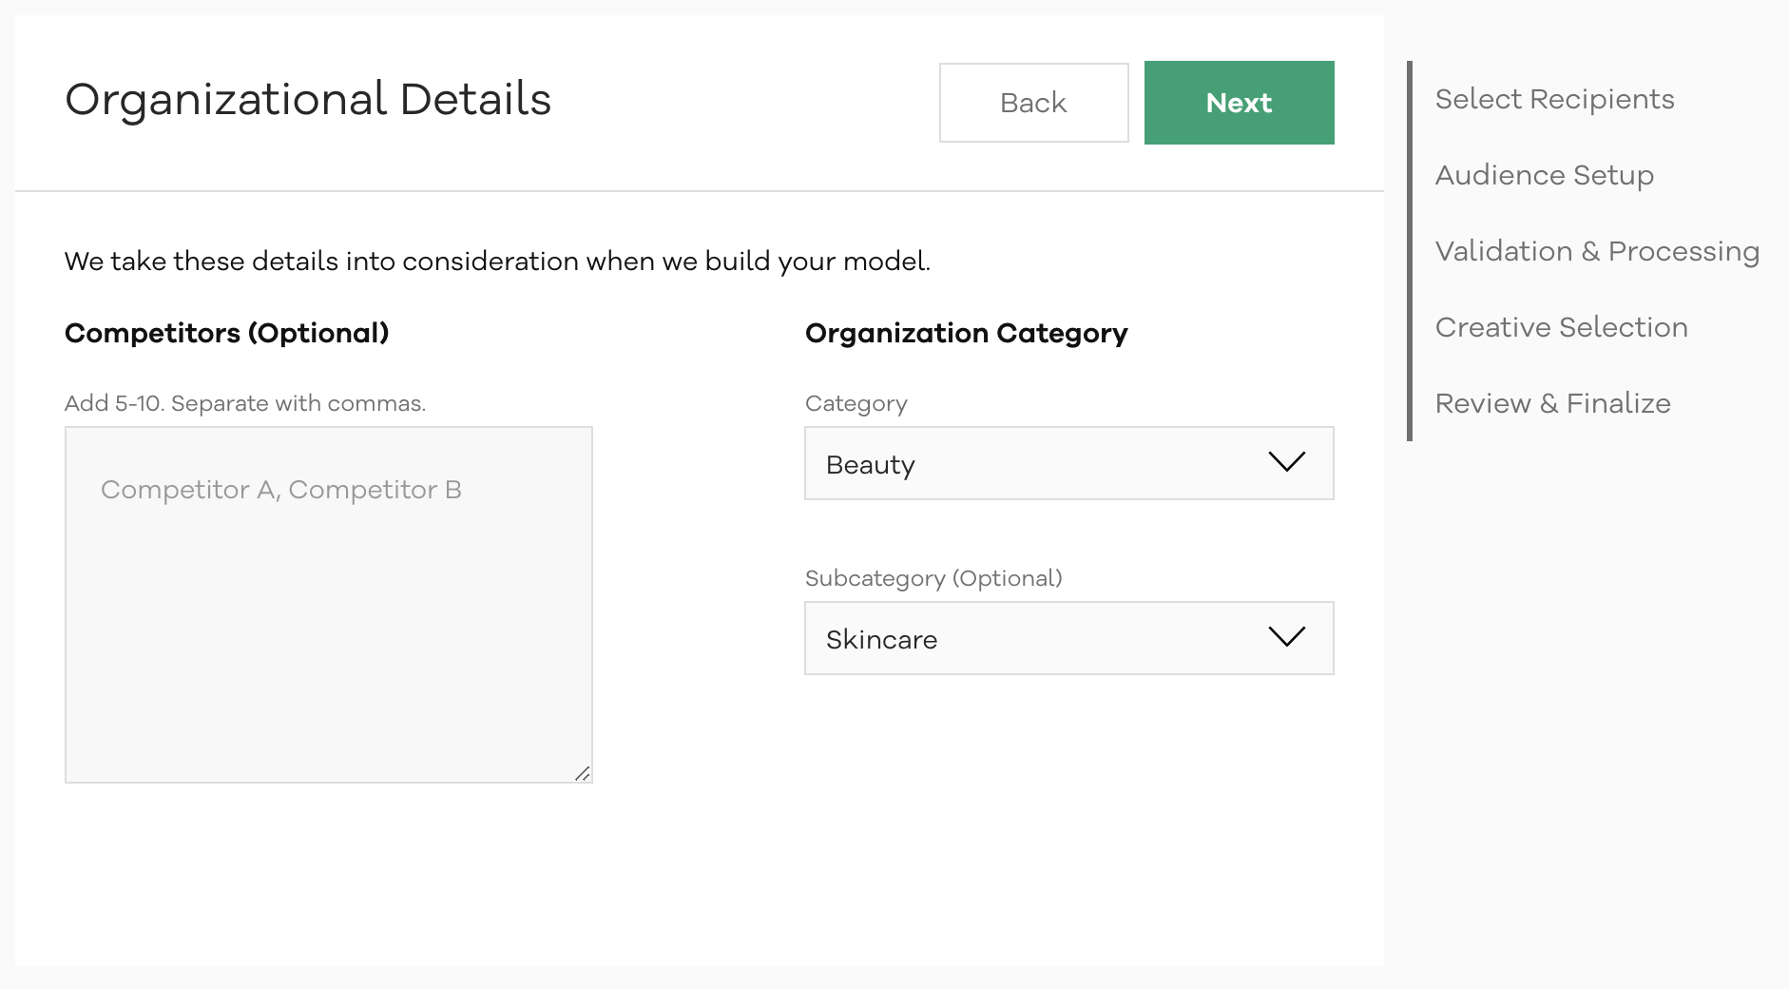Image resolution: width=1789 pixels, height=989 pixels.
Task: Open the Validation & Processing step
Action: [1597, 251]
